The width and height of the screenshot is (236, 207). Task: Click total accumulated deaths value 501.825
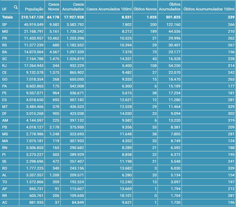pos(174,17)
